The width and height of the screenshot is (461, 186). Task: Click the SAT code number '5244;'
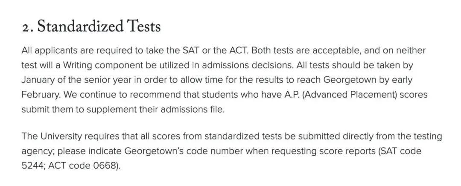coord(33,166)
